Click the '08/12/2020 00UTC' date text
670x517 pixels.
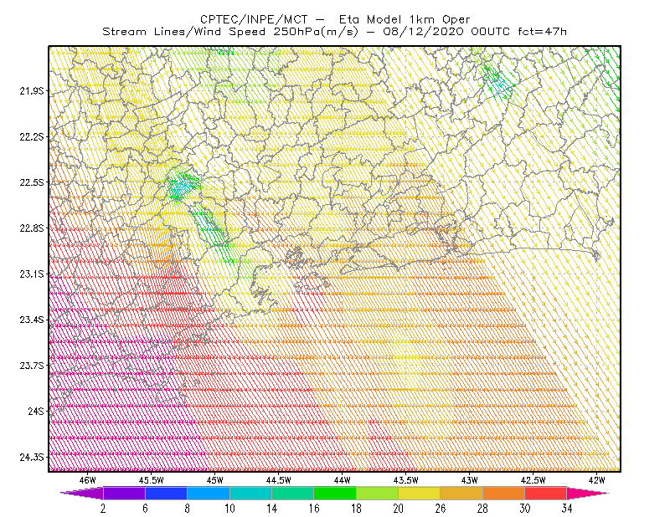(x=446, y=32)
